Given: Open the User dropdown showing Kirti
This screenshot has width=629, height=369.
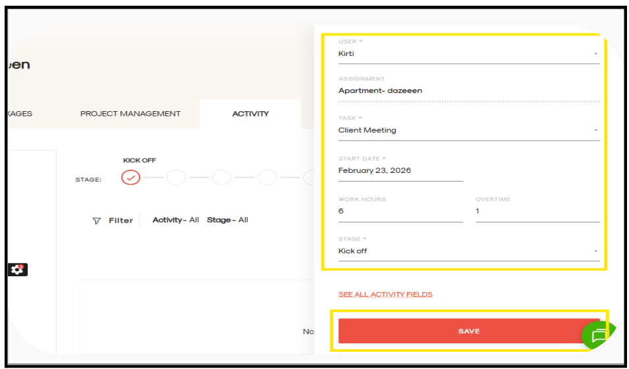Looking at the screenshot, I should (x=468, y=54).
